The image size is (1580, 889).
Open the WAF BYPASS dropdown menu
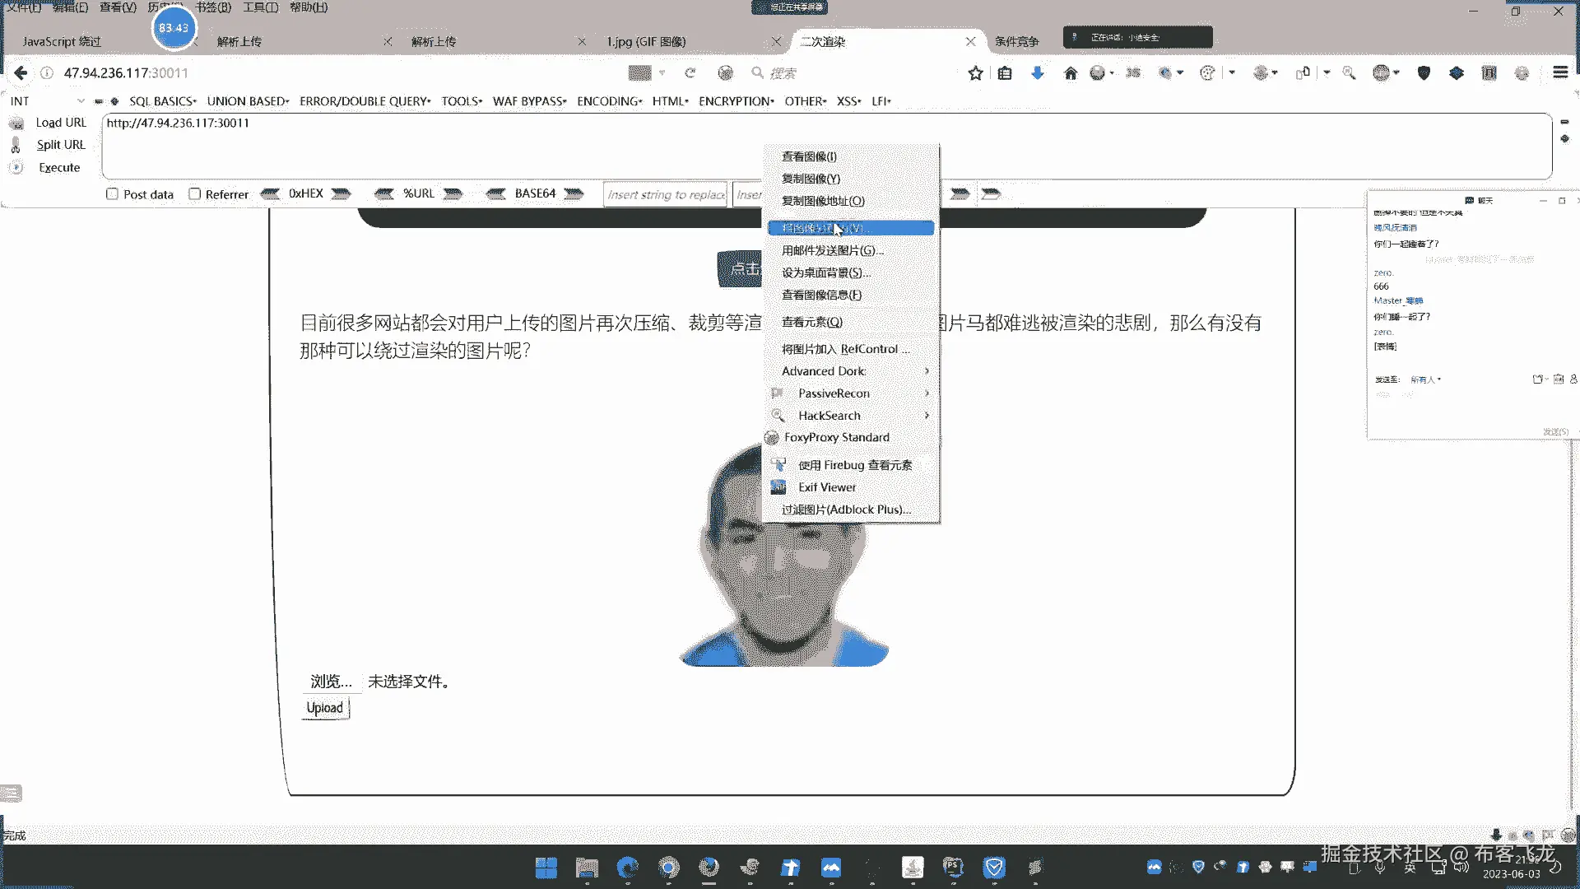[529, 101]
